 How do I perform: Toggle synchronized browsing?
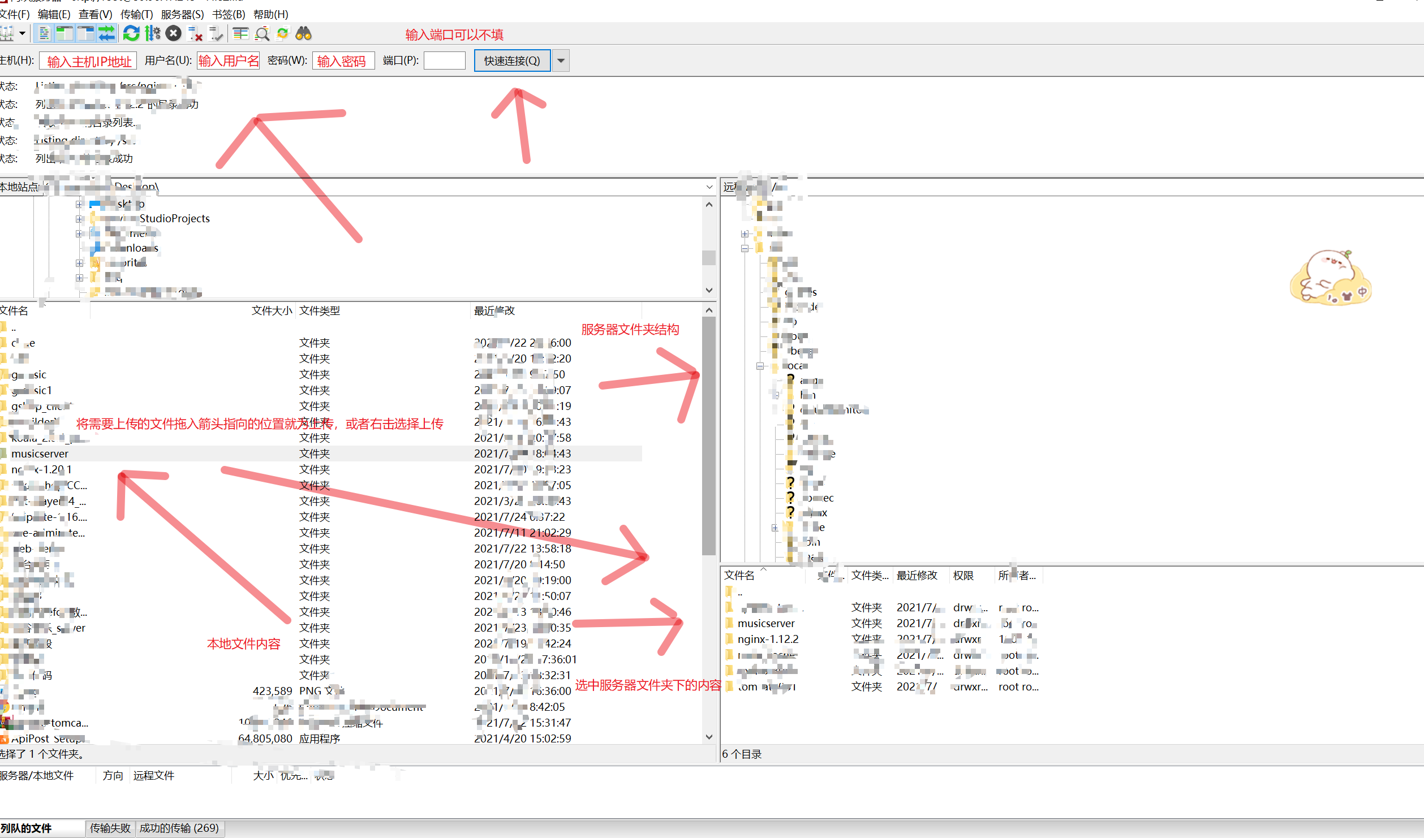tap(282, 33)
